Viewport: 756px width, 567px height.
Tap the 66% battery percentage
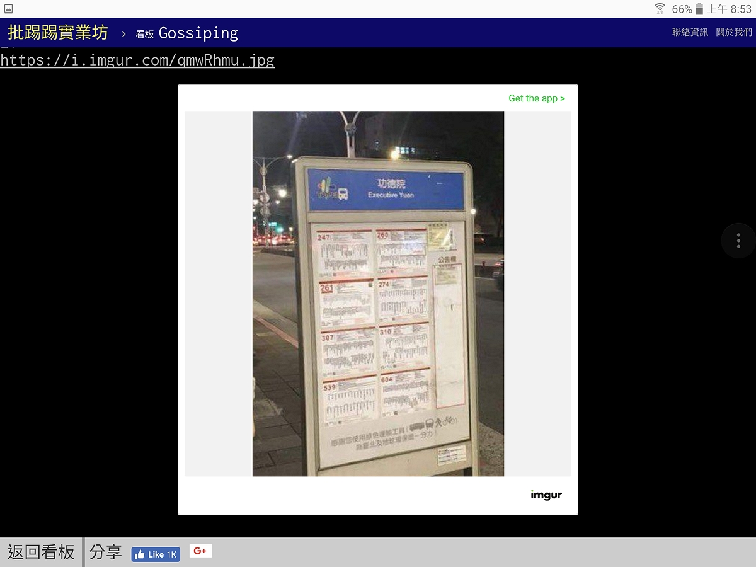682,9
